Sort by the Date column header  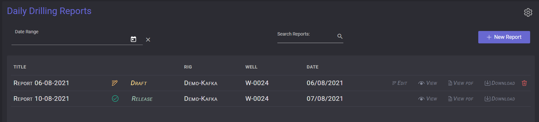[313, 67]
